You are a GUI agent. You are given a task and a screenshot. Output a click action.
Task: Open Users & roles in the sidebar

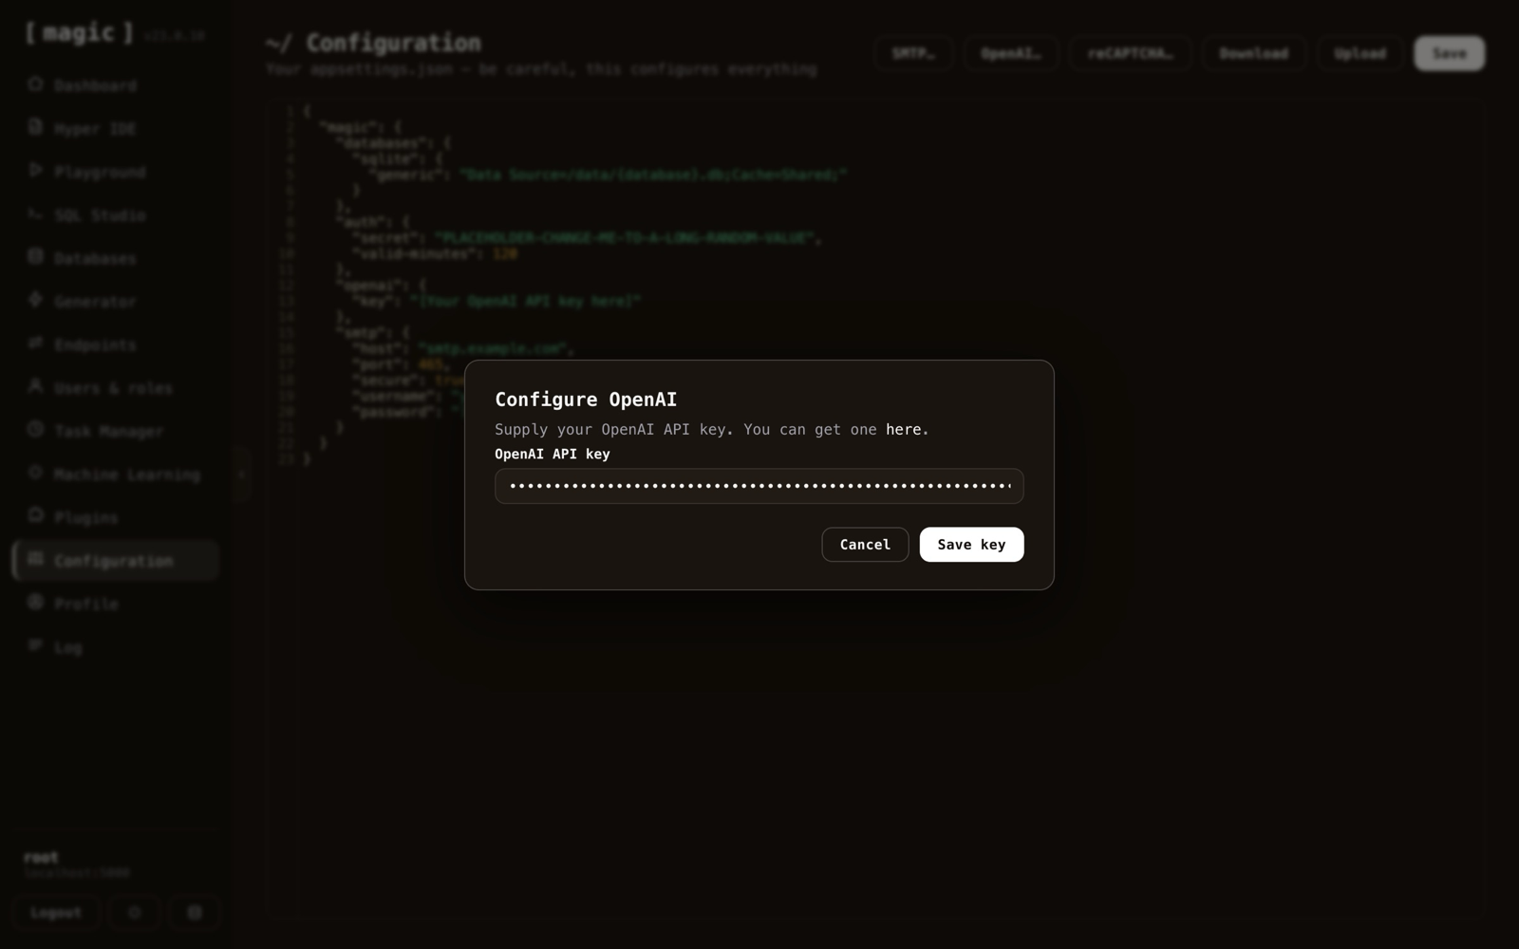(x=116, y=388)
